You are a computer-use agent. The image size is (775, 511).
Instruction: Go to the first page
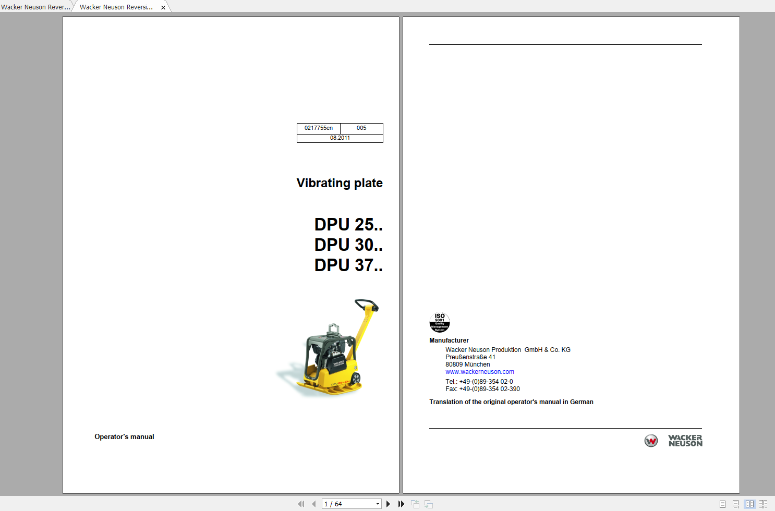301,504
